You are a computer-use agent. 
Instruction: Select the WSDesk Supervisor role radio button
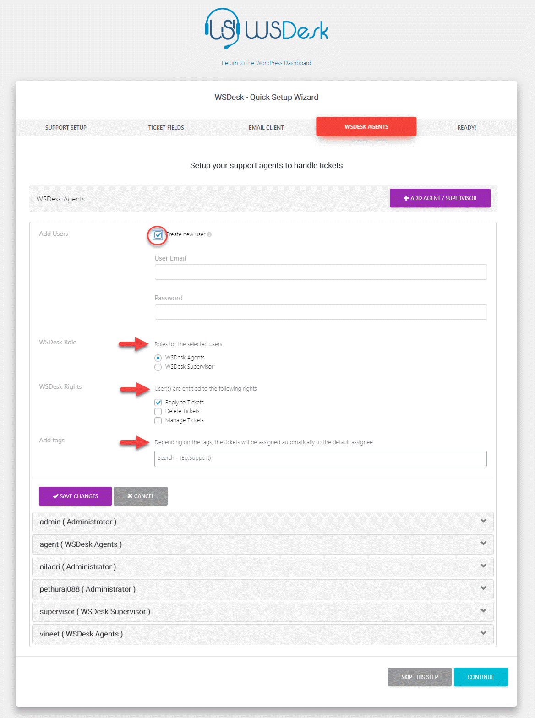point(158,367)
